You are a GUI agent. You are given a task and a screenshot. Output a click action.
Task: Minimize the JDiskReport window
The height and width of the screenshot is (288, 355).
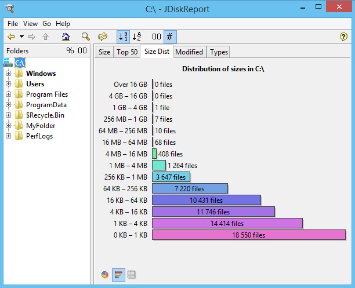coord(303,7)
